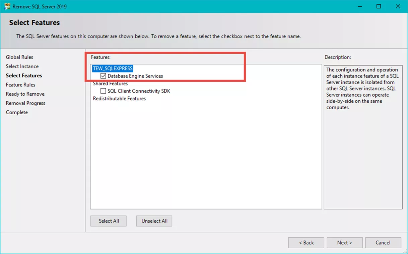The height and width of the screenshot is (254, 408).
Task: Select the Shared Features tree node
Action: [x=110, y=84]
